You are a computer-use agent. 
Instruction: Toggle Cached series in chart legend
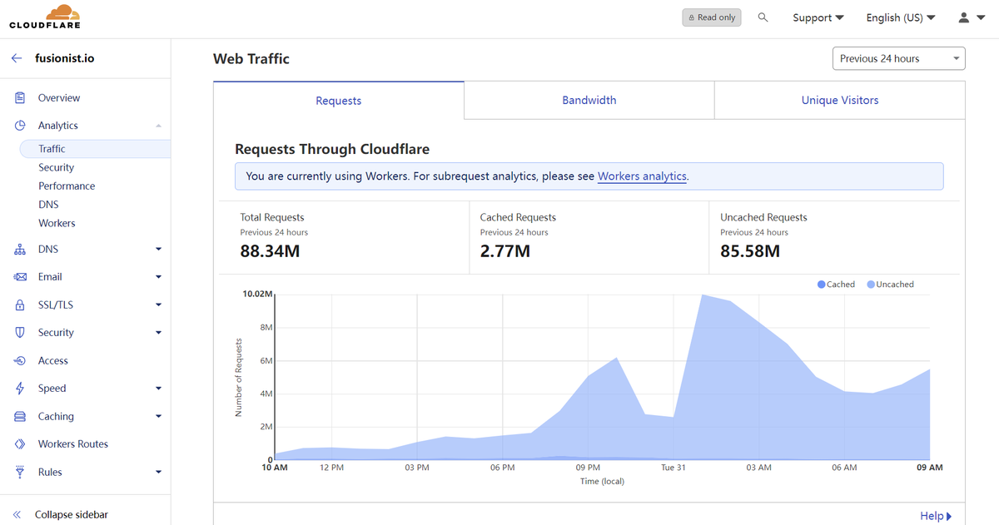pos(836,285)
